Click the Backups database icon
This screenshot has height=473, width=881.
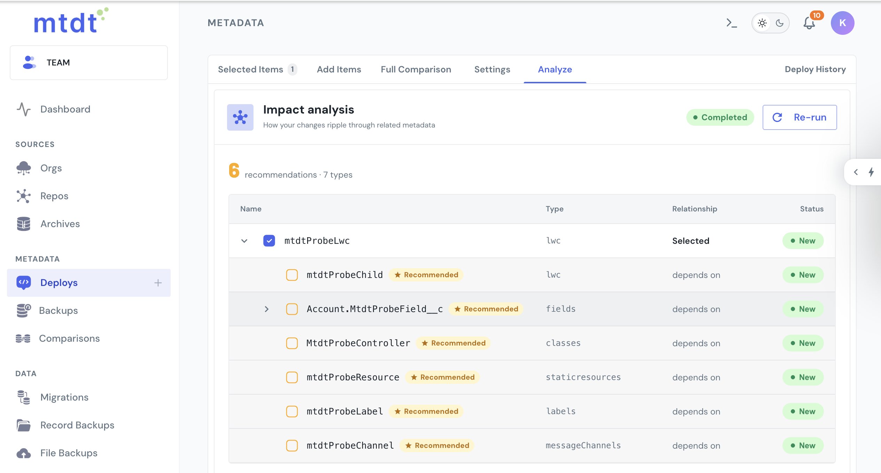tap(24, 310)
